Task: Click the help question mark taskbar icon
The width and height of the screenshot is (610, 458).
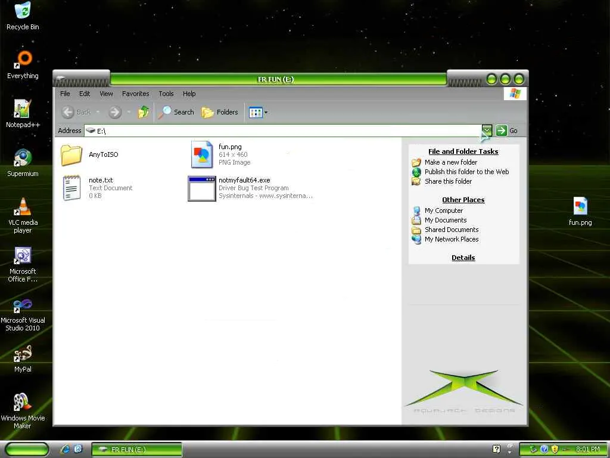Action: (496, 449)
